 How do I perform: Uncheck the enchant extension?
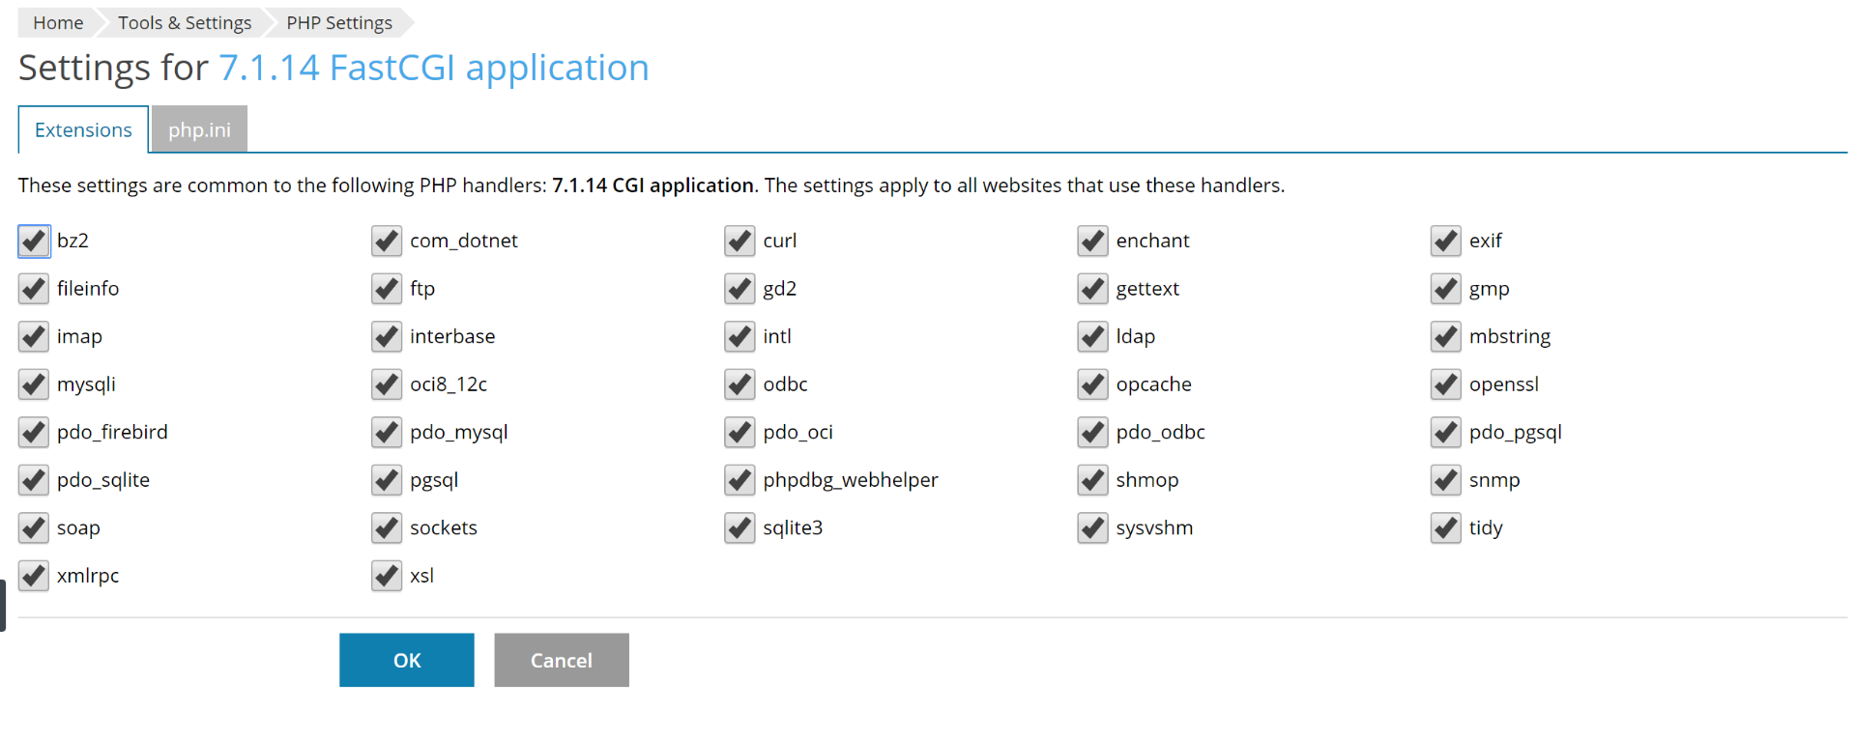point(1092,241)
